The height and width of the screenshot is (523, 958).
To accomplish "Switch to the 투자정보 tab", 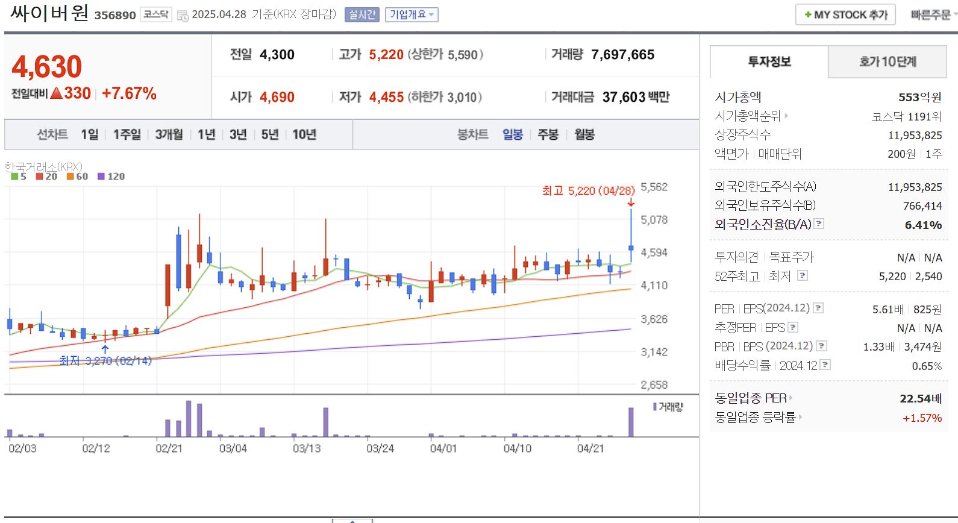I will click(769, 61).
